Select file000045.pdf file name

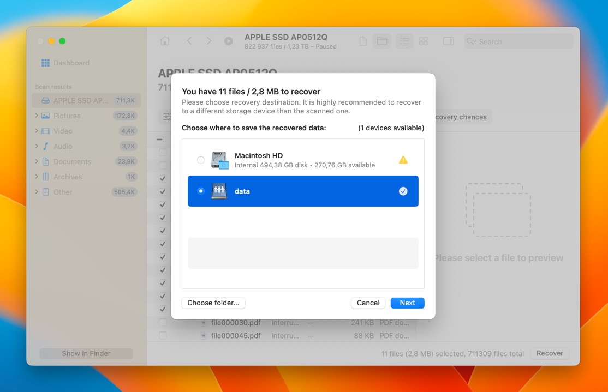click(236, 335)
